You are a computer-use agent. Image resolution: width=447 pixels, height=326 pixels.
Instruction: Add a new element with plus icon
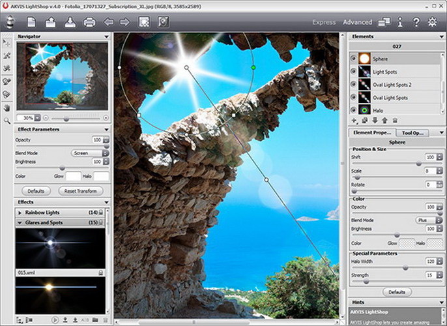(354, 121)
